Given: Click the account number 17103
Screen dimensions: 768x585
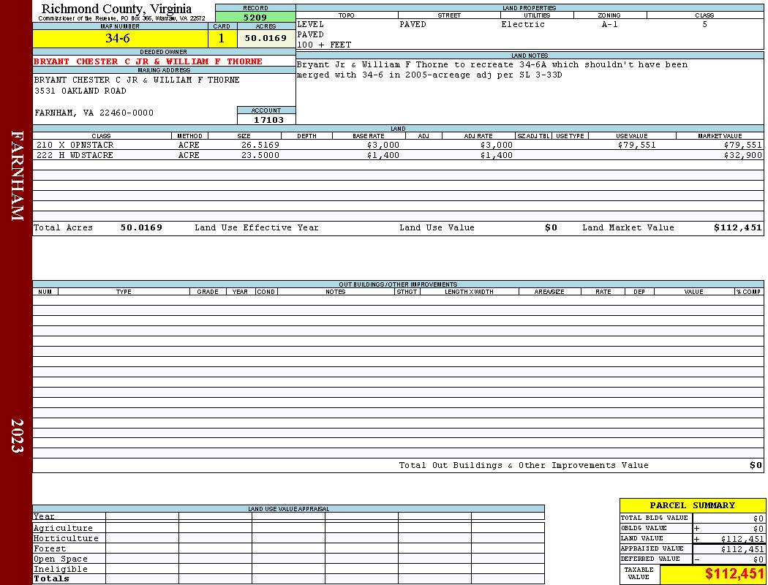Looking at the screenshot, I should point(268,120).
